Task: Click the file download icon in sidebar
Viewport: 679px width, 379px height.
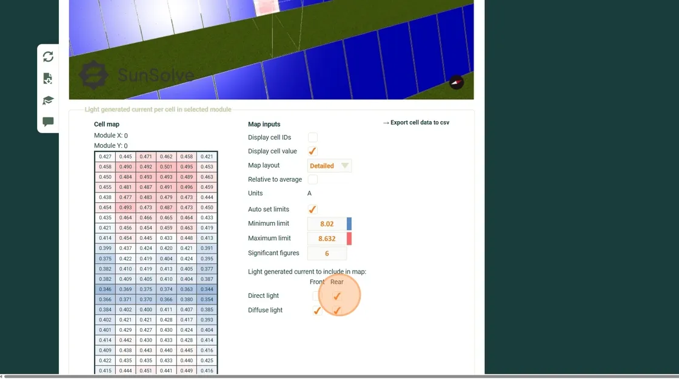Action: (x=48, y=78)
